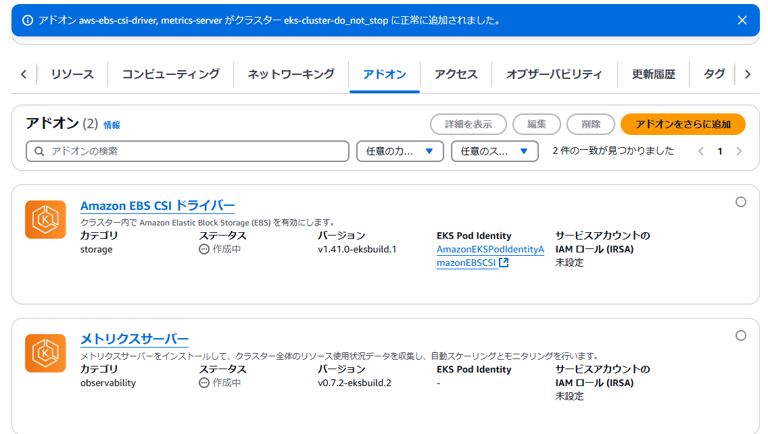The width and height of the screenshot is (768, 434).
Task: Click the storage category value
Action: tap(97, 249)
